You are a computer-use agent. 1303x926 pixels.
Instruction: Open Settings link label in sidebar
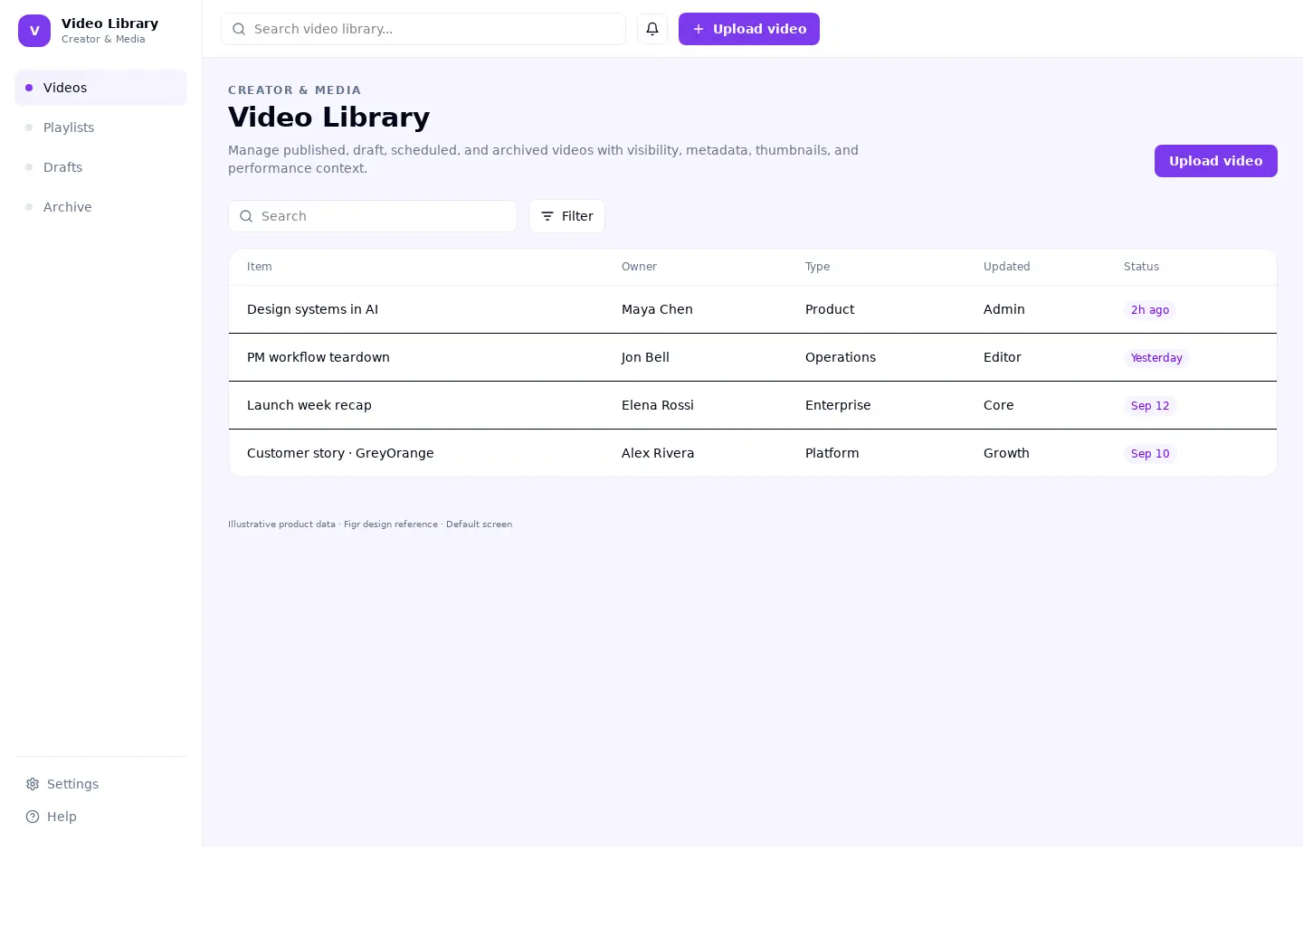pos(72,784)
